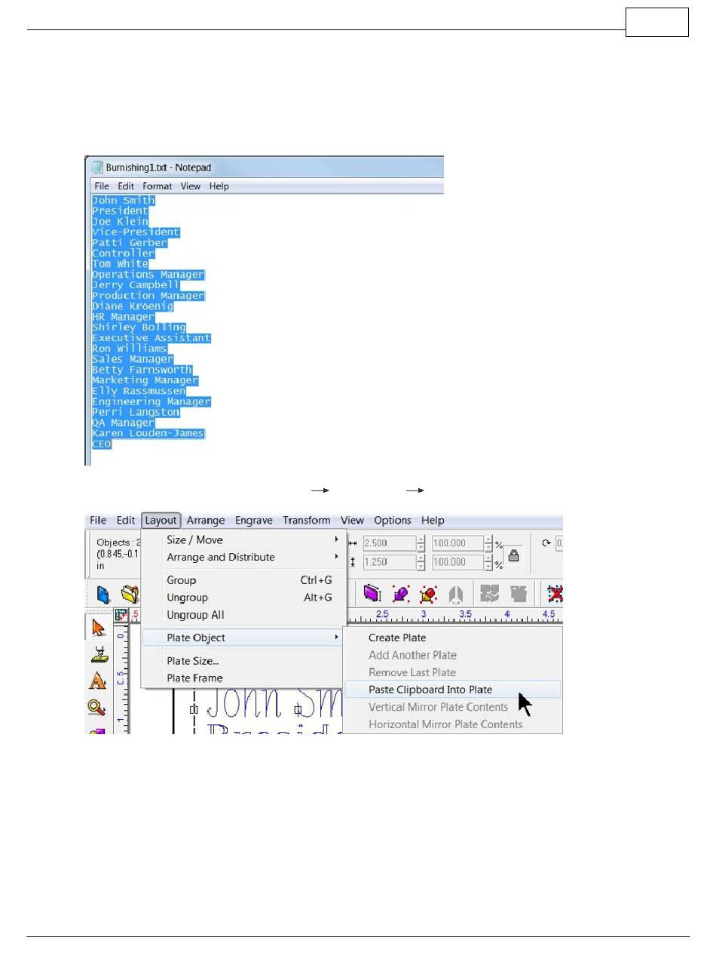716x956 pixels.
Task: Click the rotation icon beside the angle field
Action: [x=546, y=543]
